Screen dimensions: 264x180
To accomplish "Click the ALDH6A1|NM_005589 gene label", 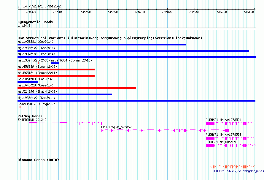I will tap(221, 142).
